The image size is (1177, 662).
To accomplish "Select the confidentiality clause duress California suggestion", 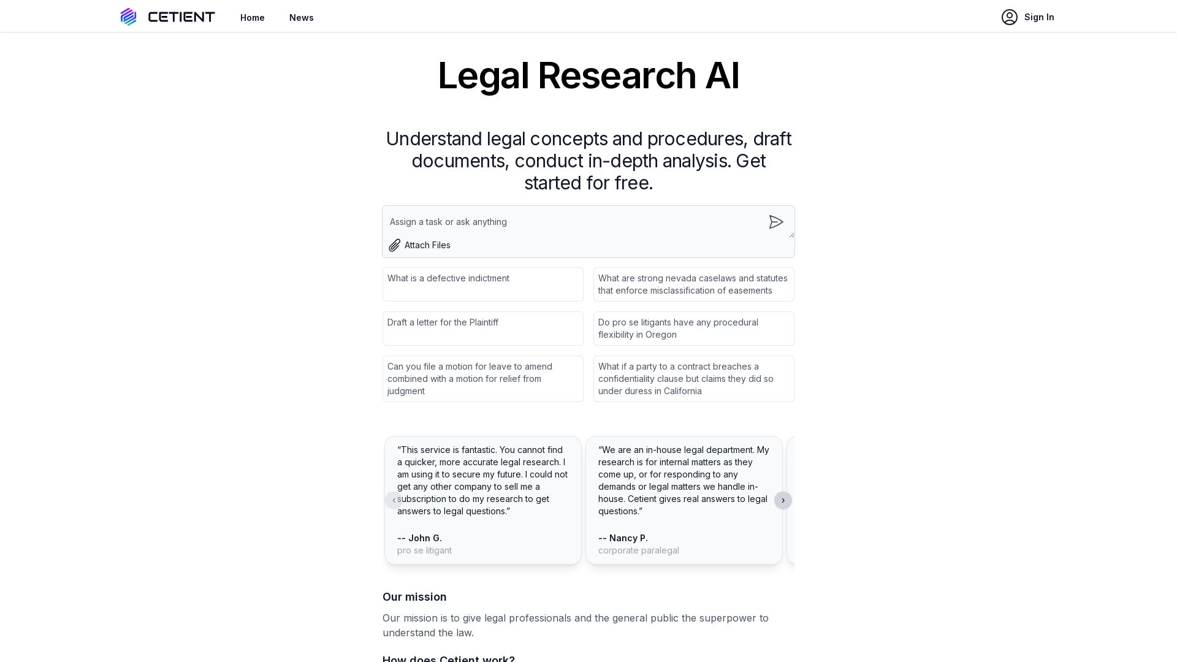I will click(x=694, y=379).
